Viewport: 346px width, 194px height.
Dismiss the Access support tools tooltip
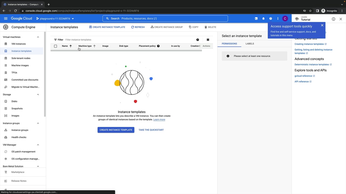[x=322, y=25]
